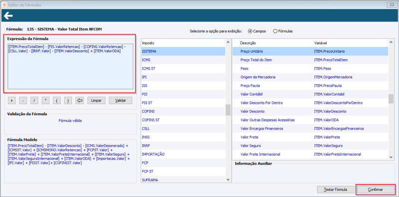The width and height of the screenshot is (399, 197).
Task: Select the Valor Contábil row
Action: point(310,94)
